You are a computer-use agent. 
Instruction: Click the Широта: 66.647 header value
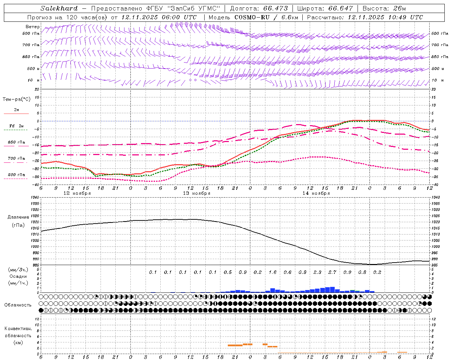point(325,8)
